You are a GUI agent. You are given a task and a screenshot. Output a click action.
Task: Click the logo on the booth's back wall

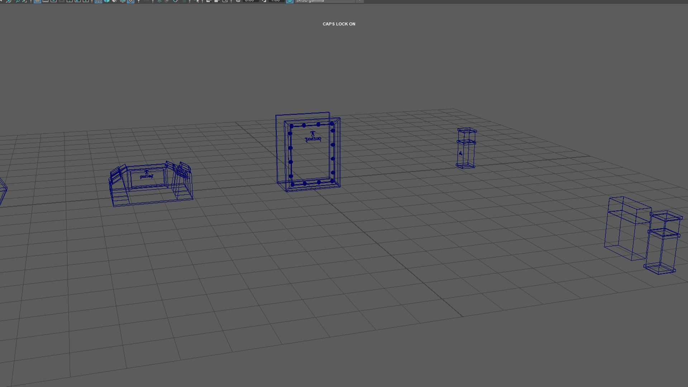[146, 175]
